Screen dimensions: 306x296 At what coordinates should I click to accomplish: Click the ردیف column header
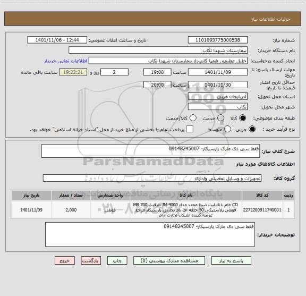click(x=288, y=195)
